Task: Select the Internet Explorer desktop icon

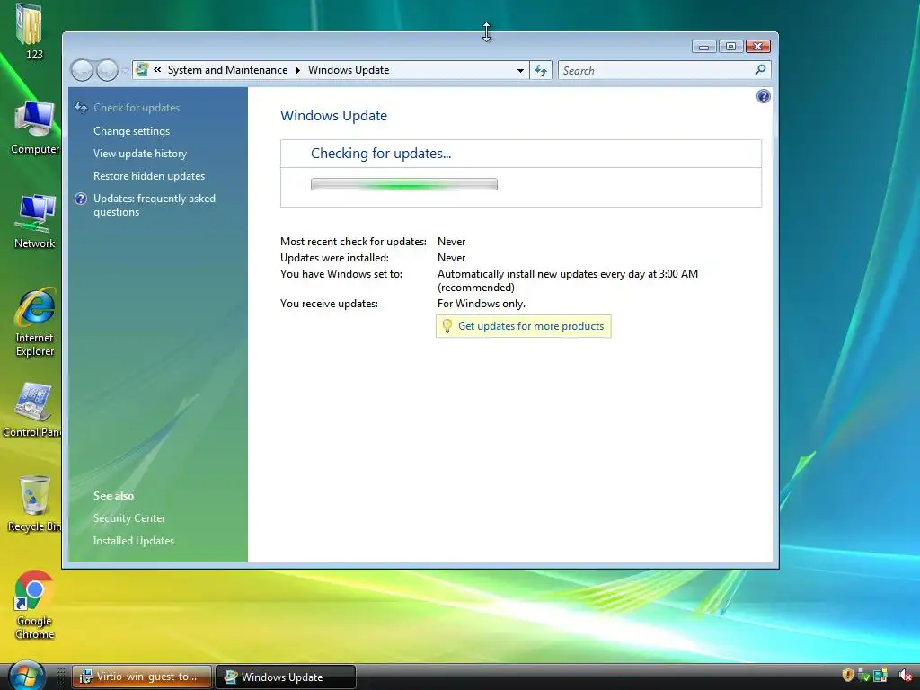Action: pos(35,322)
